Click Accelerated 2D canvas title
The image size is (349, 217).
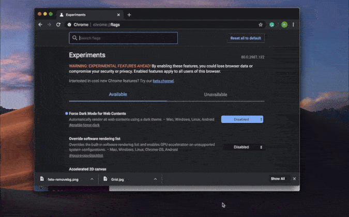pos(88,169)
